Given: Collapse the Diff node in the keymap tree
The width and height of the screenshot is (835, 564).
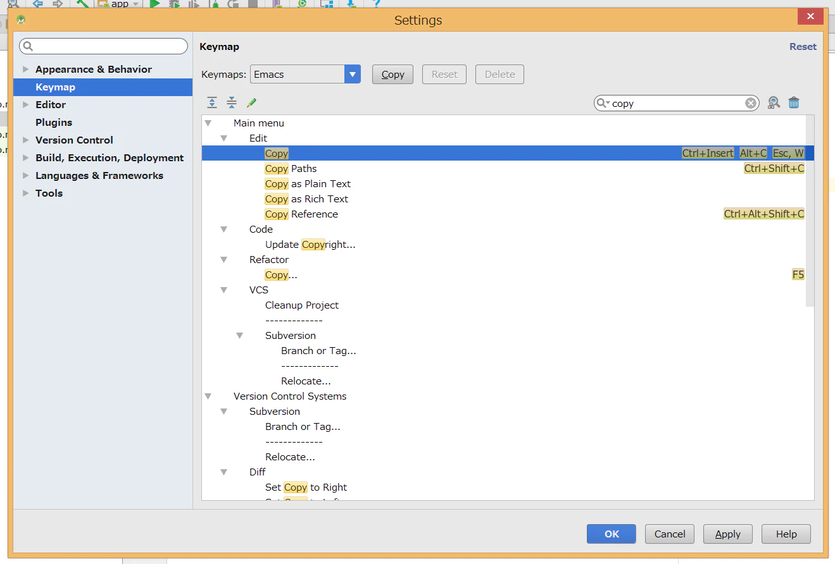Looking at the screenshot, I should [x=223, y=472].
